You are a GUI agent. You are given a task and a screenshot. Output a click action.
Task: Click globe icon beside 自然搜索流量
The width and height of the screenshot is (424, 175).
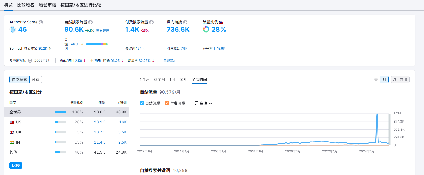click(x=91, y=22)
